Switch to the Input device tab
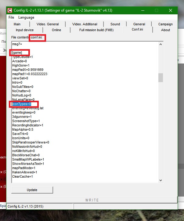 25,30
